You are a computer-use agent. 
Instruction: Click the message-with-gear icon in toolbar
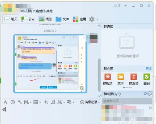[x=69, y=102]
